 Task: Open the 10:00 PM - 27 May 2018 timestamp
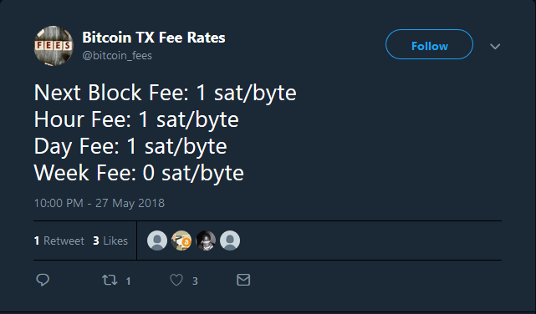tap(100, 203)
